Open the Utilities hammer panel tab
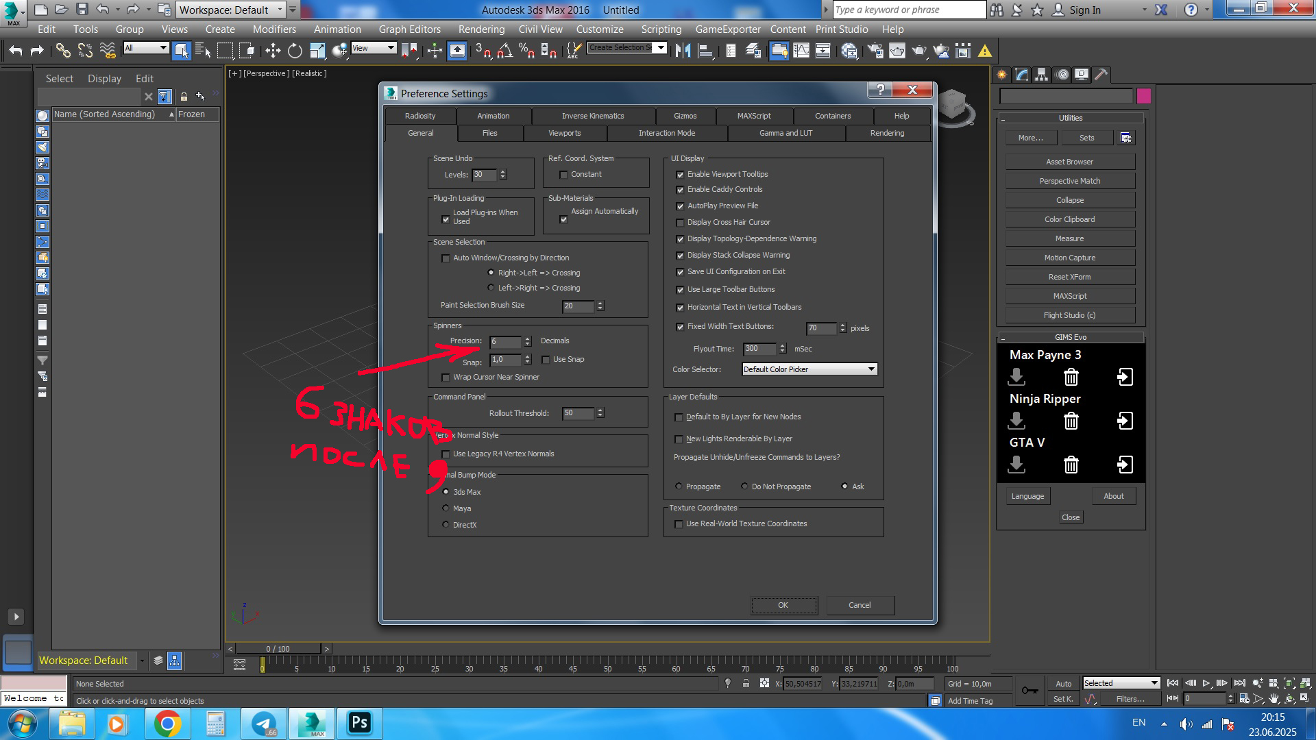The image size is (1316, 740). 1100,75
